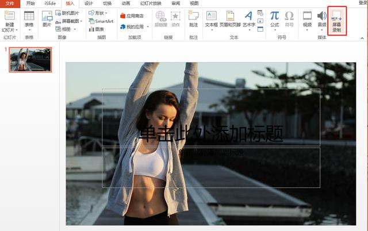Click the 文本框 text box icon
Screen dimensions: 368x231
click(211, 20)
